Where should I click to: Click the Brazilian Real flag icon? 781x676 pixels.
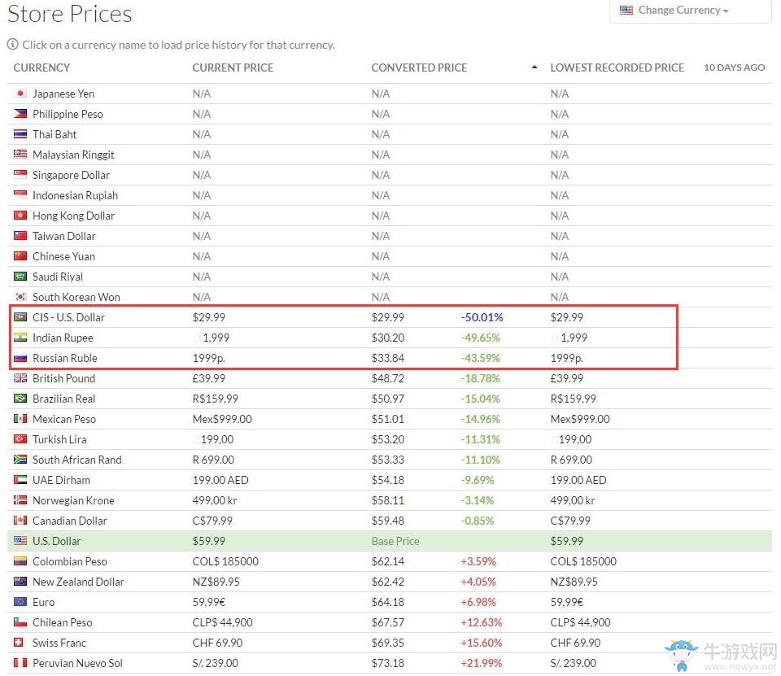click(20, 399)
